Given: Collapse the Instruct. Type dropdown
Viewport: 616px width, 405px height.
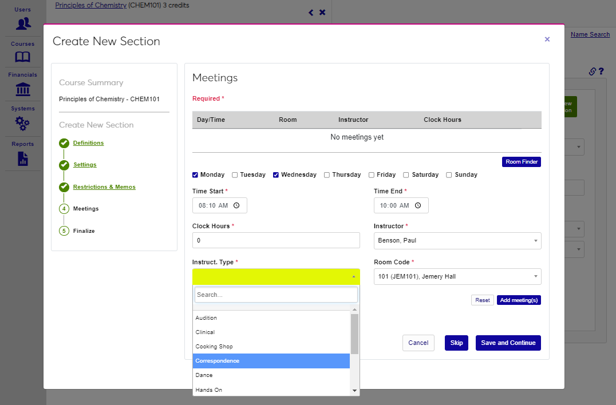Looking at the screenshot, I should point(276,276).
